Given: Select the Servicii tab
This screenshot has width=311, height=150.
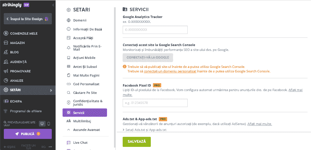Looking at the screenshot, I should [85, 113].
